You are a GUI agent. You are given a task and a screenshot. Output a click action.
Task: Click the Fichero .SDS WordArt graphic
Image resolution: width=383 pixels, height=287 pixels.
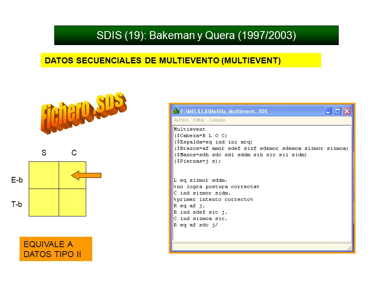pyautogui.click(x=83, y=113)
